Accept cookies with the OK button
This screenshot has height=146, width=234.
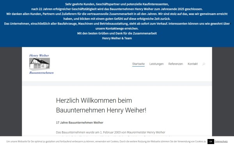[211, 142]
